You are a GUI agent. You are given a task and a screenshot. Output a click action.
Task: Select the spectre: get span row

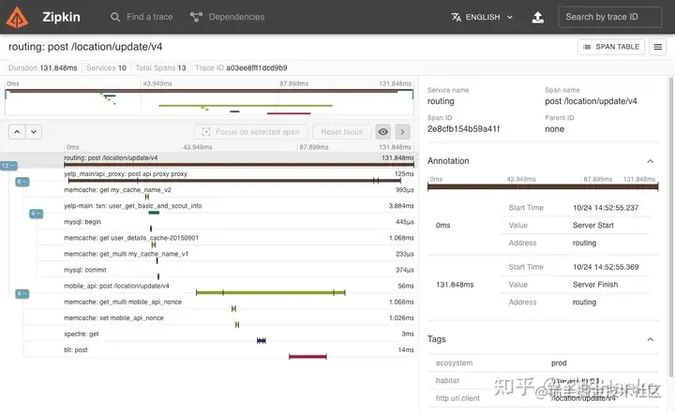pos(239,336)
